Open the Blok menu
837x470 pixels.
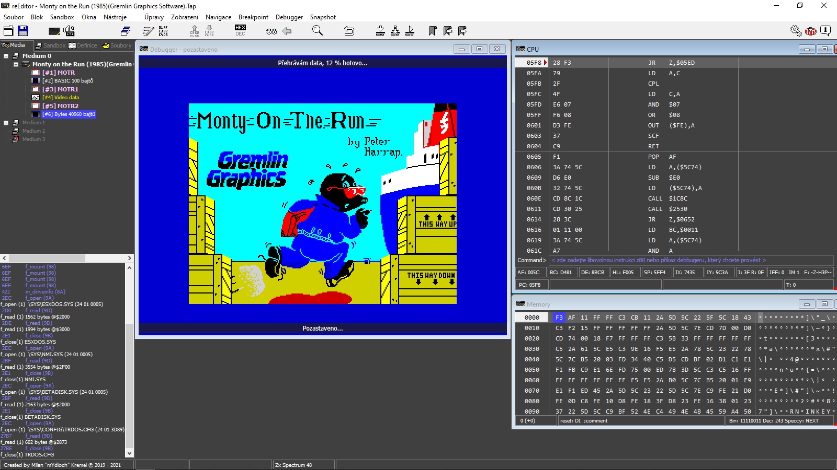click(x=37, y=17)
